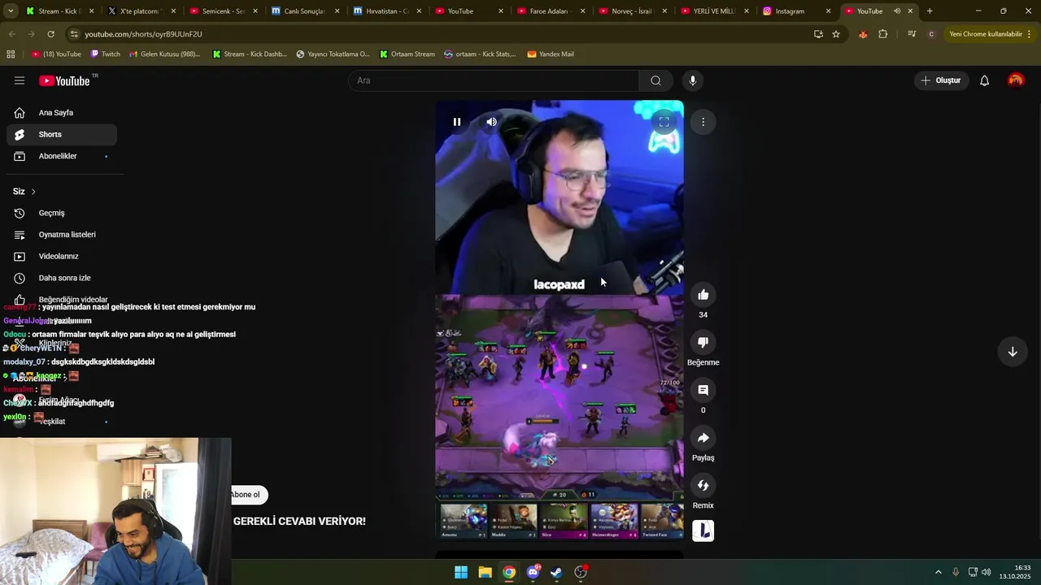Start voice search with the microphone icon
Screen dimensions: 1041x585
[693, 80]
